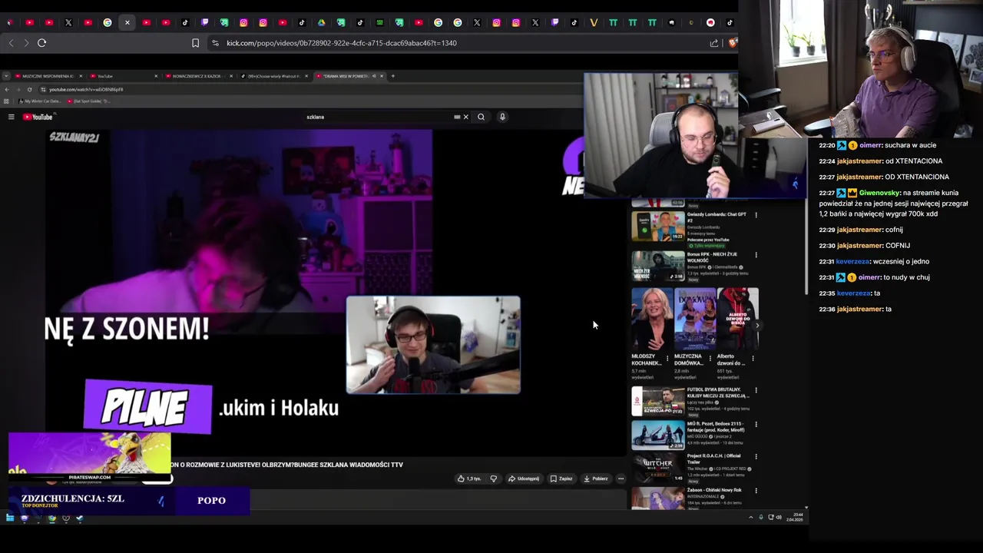
Task: Open Gwiazdy Lombardu: Chat GPT thumbnail
Action: [658, 227]
